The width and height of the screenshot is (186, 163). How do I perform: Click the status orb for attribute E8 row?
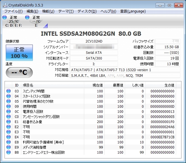(x=9, y=142)
